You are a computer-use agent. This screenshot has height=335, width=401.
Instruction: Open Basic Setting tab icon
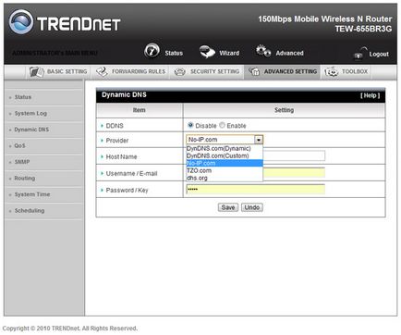click(x=37, y=72)
